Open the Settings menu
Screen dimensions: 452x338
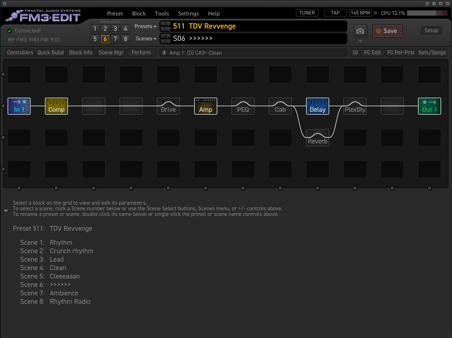click(x=188, y=13)
